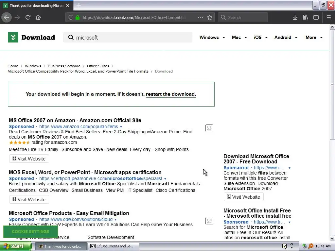Screen dimensions: 335x251
Task: Click the scrollbar up arrow
Action: (x=332, y=27)
